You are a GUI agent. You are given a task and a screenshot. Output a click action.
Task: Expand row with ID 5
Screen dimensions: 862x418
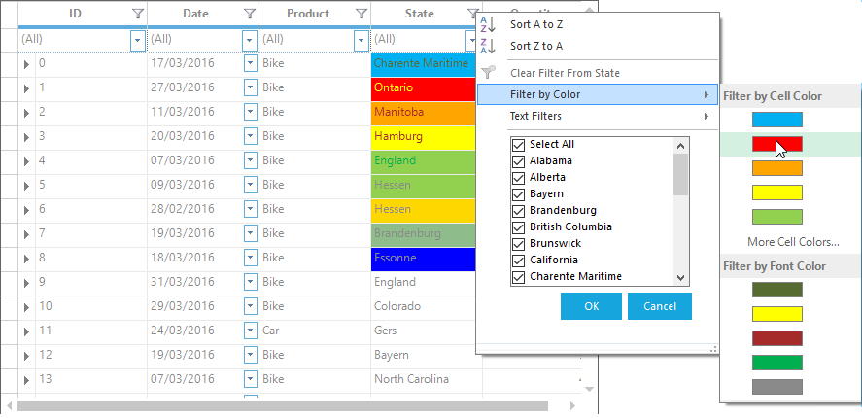26,186
